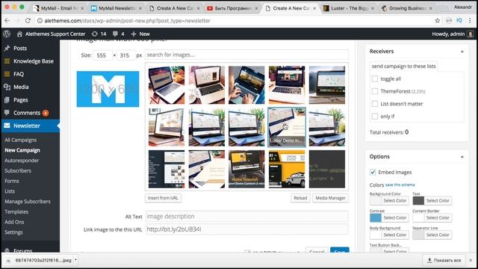Close the Luster browser tab
Viewport: 478px width, 269px height.
tap(372, 8)
